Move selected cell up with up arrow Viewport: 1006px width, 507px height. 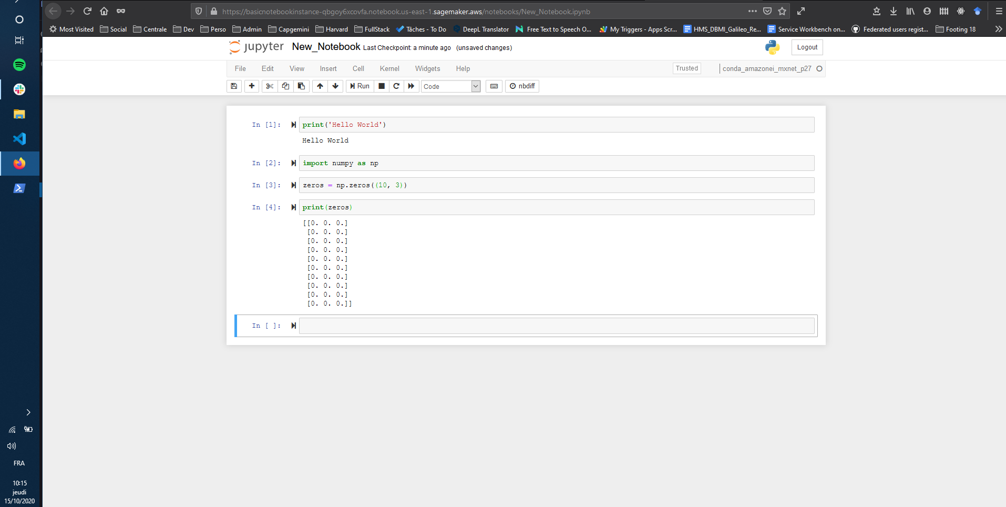click(320, 86)
